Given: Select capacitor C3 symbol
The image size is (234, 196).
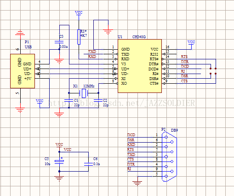Looking at the screenshot, I should tap(59, 42).
